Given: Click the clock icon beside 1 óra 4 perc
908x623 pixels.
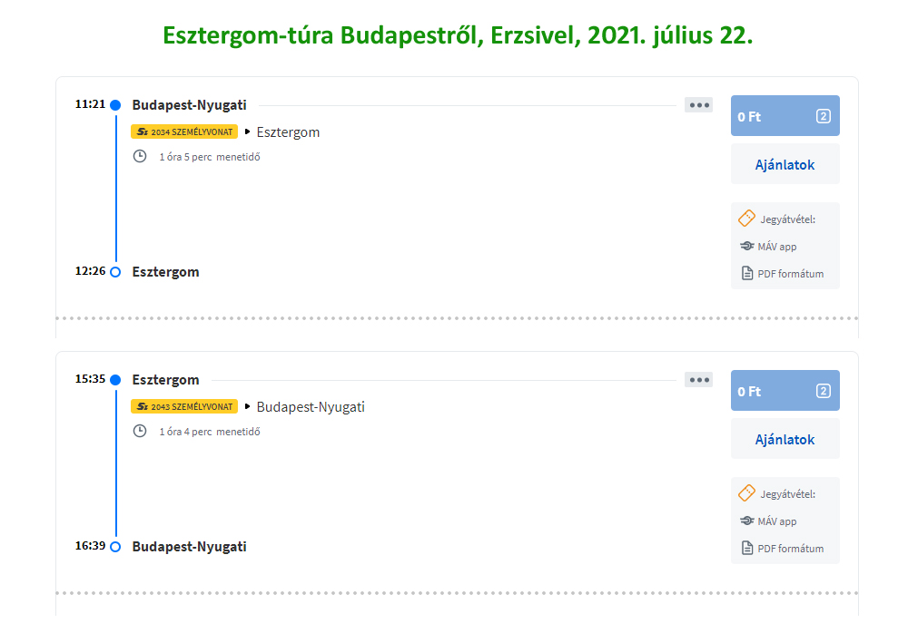Looking at the screenshot, I should [140, 431].
